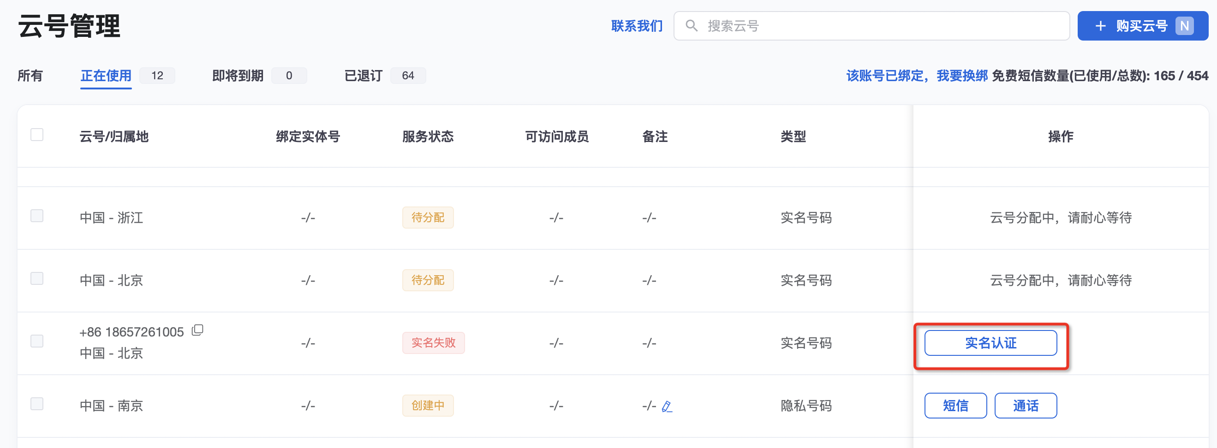The width and height of the screenshot is (1217, 448).
Task: Click the search magnifier icon
Action: tap(691, 26)
